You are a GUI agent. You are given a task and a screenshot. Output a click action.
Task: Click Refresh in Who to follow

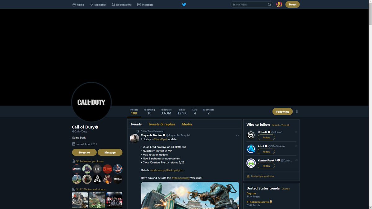click(x=276, y=125)
